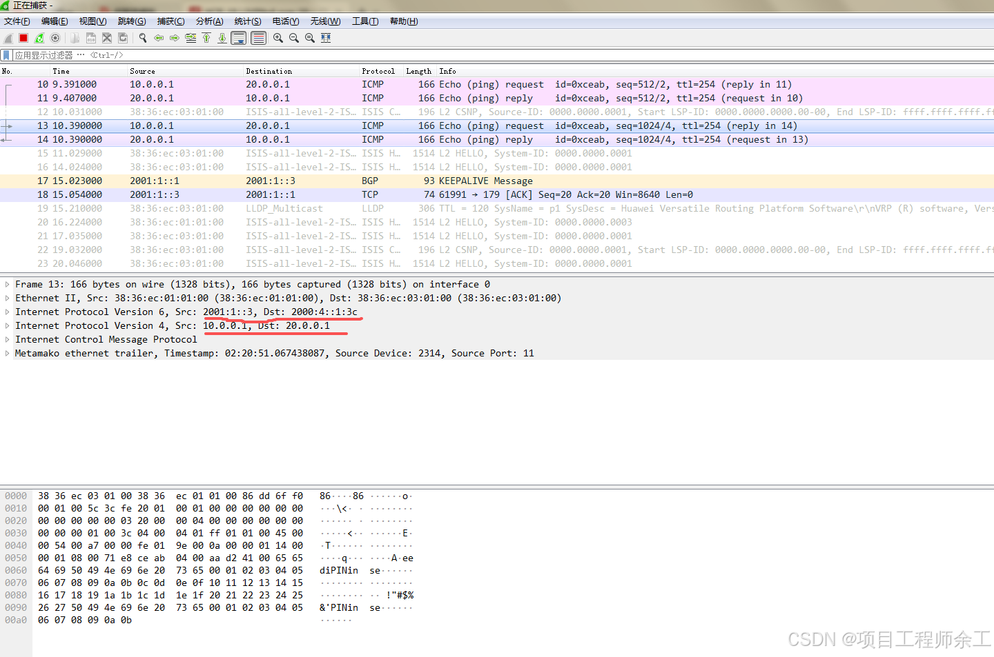Image resolution: width=994 pixels, height=657 pixels.
Task: Open capture options gear icon
Action: pyautogui.click(x=55, y=39)
